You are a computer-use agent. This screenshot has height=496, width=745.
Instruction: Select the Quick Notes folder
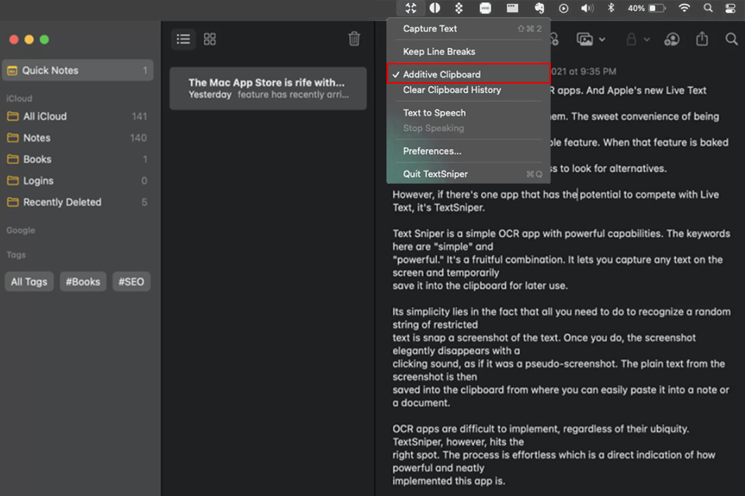pyautogui.click(x=78, y=71)
